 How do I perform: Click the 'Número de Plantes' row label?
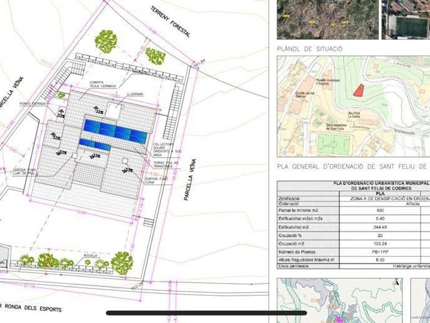297,252
